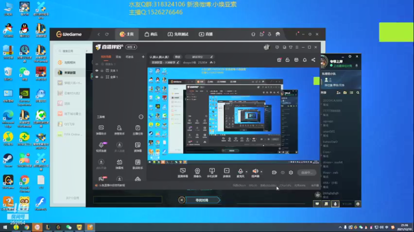414x232 pixels.
Task: Edit the 英雄联盟 game category tag
Action: coord(165,62)
